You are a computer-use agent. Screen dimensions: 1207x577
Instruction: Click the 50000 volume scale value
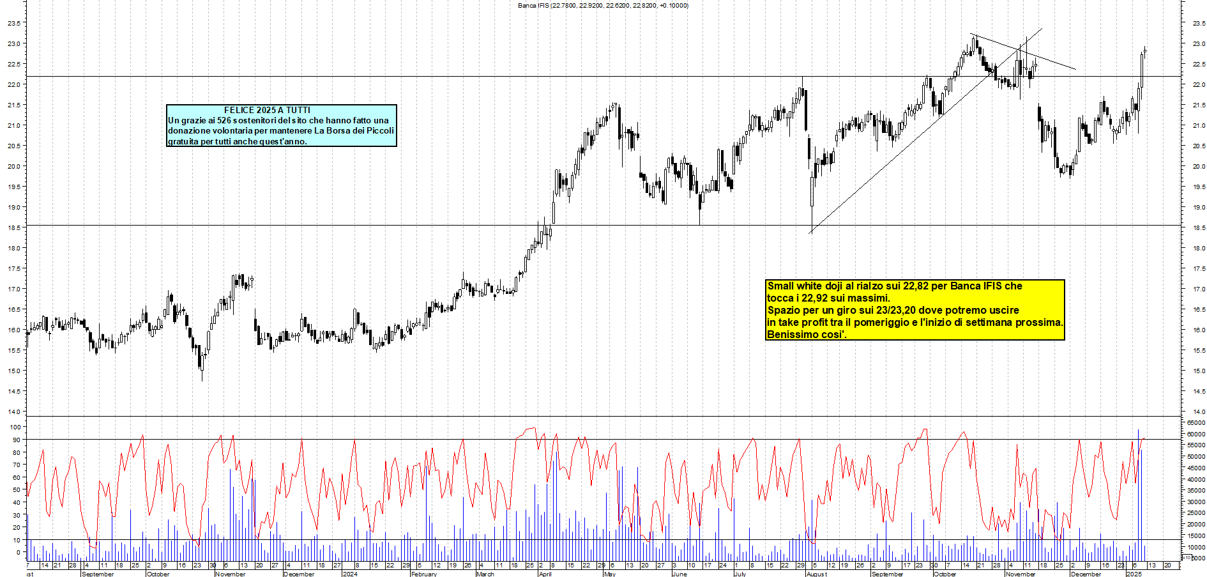coord(1196,457)
